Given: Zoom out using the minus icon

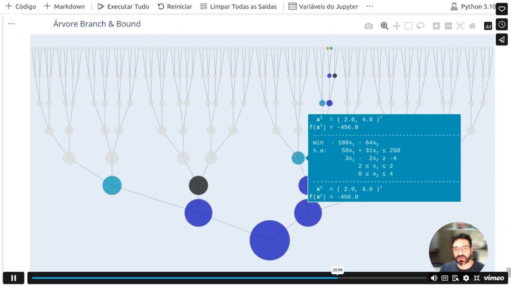Looking at the screenshot, I should pos(448,26).
